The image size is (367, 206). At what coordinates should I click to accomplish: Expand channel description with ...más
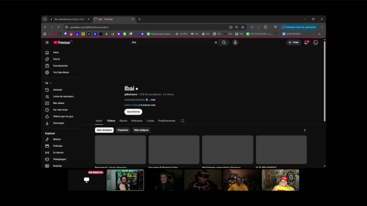click(x=152, y=100)
